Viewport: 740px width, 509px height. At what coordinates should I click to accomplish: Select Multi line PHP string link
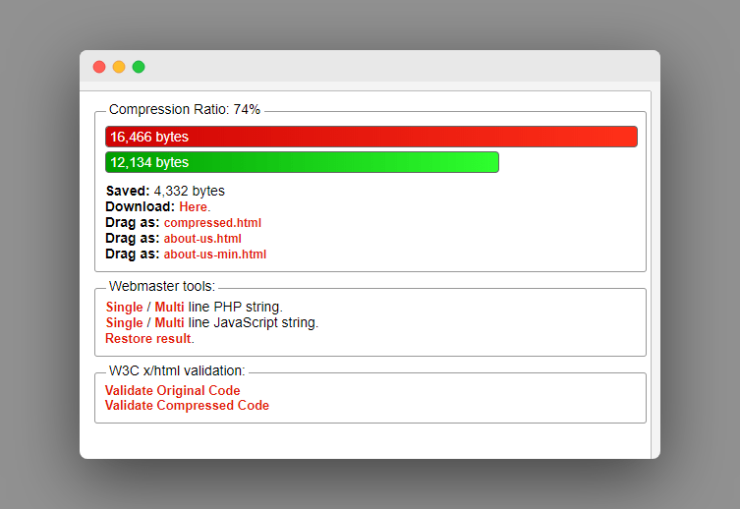tap(169, 308)
